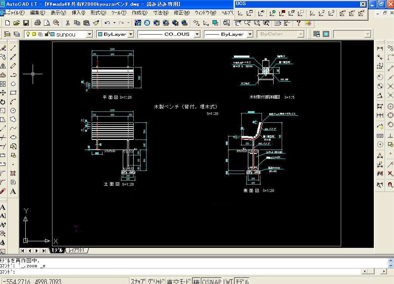
Task: Toggle 極 polar tracking in status bar
Action: tap(196, 281)
